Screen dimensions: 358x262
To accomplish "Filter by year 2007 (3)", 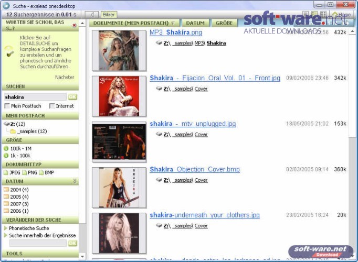I will click(16, 204).
